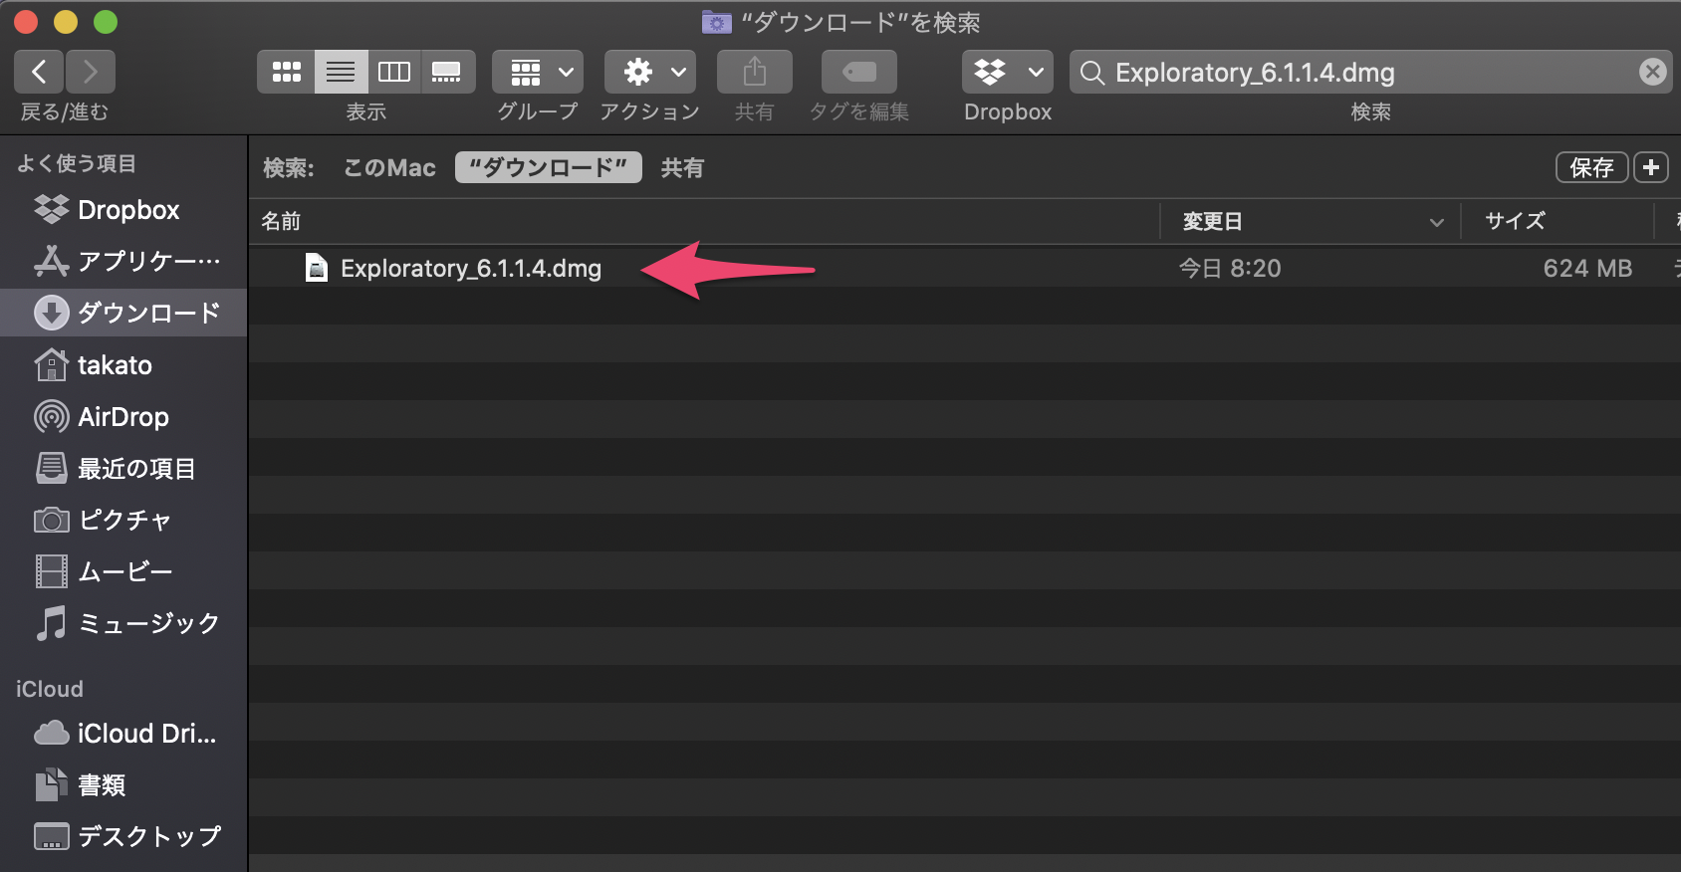Go back with the left chevron button
1681x872 pixels.
[x=39, y=72]
